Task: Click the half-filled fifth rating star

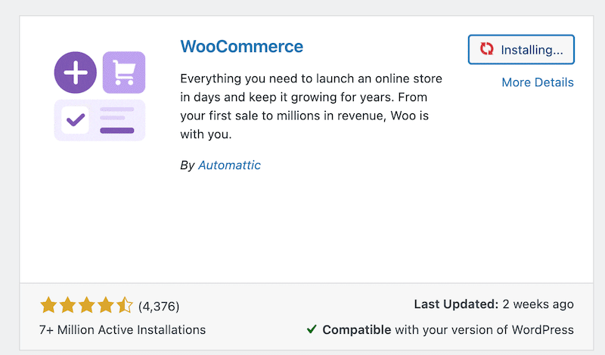Action: pos(124,306)
